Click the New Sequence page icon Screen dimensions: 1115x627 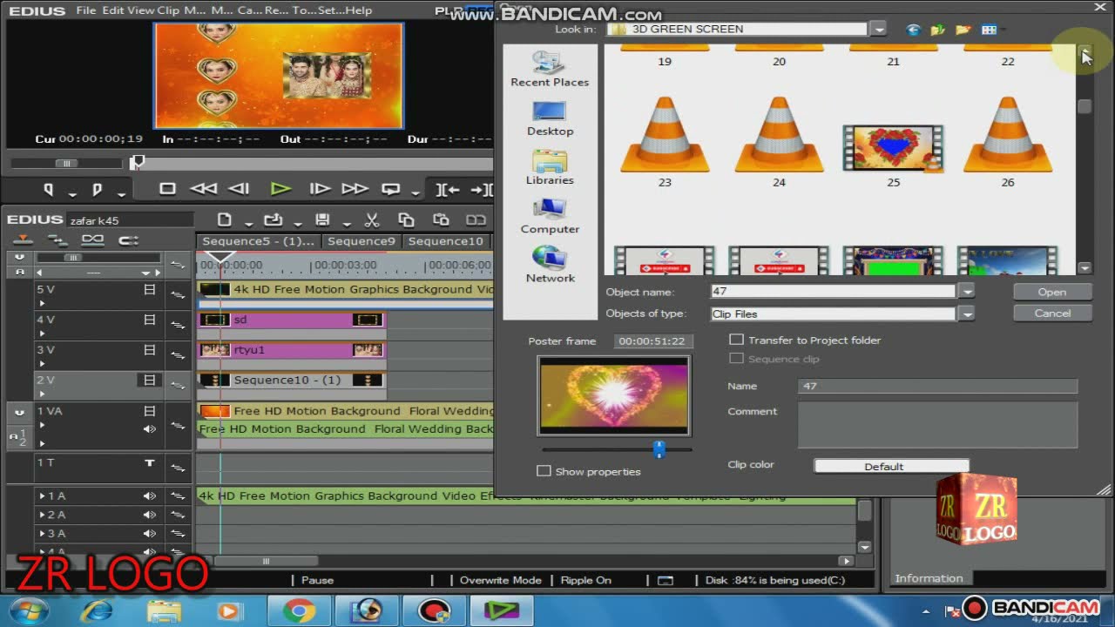click(224, 219)
